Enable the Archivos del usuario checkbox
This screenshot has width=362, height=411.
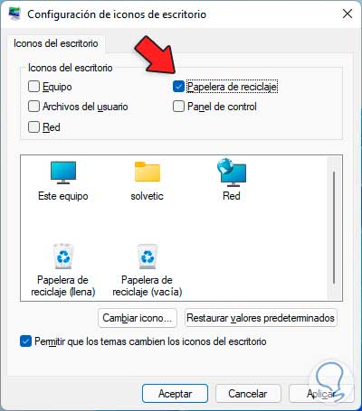coord(33,107)
